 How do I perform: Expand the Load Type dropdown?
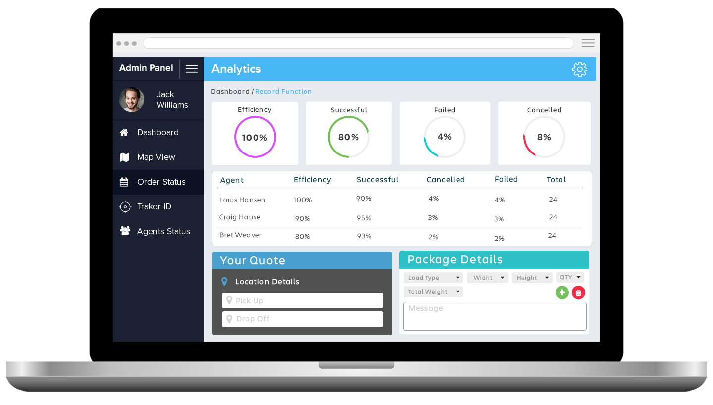(433, 278)
